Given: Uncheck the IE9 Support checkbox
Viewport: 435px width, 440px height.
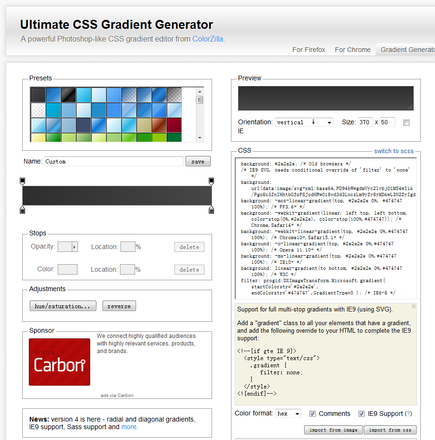Looking at the screenshot, I should point(361,414).
